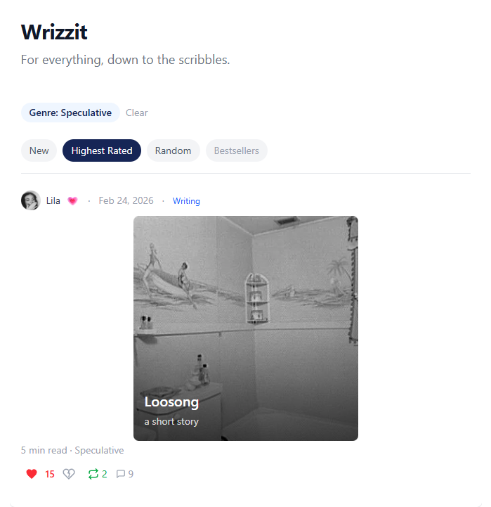Screen dimensions: 491x507
Task: Open Lila's profile avatar
Action: [x=31, y=200]
